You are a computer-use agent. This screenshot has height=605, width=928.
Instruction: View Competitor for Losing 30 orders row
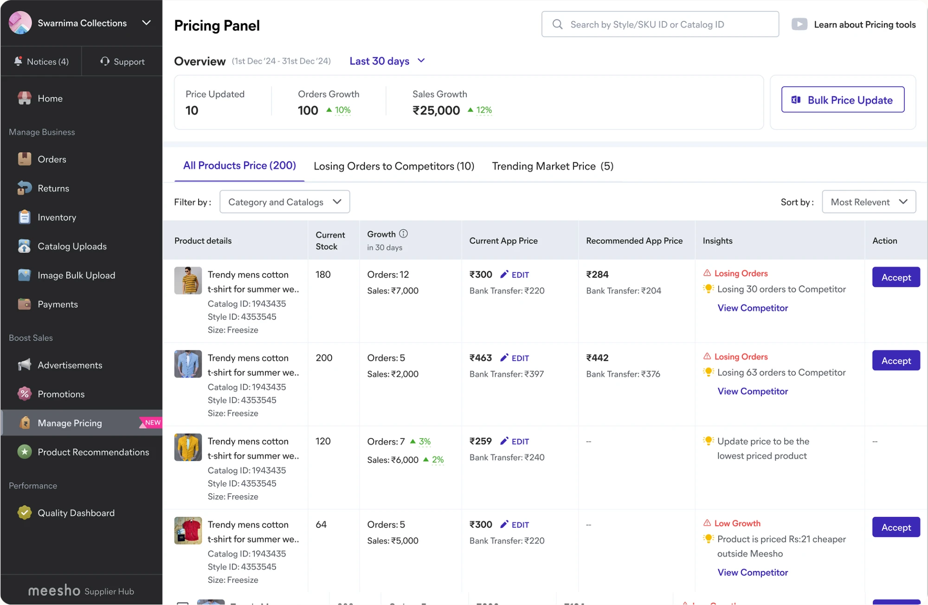pos(753,308)
